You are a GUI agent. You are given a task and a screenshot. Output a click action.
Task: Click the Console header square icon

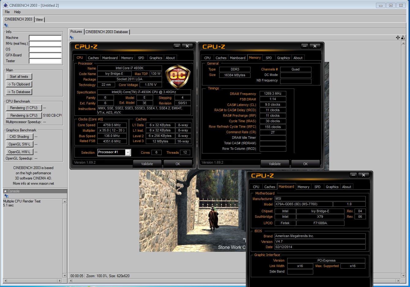pos(5,191)
